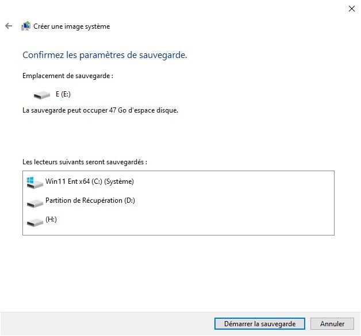
Task: Click the H drive icon
Action: tap(34, 222)
